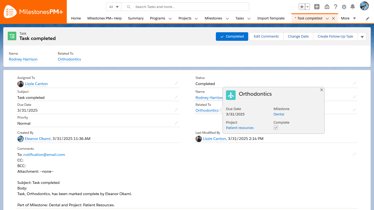
Task: Edit the Priority field pencil
Action: pos(176,123)
